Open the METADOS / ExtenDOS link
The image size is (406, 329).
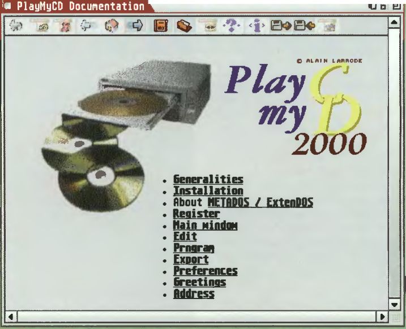pyautogui.click(x=260, y=202)
